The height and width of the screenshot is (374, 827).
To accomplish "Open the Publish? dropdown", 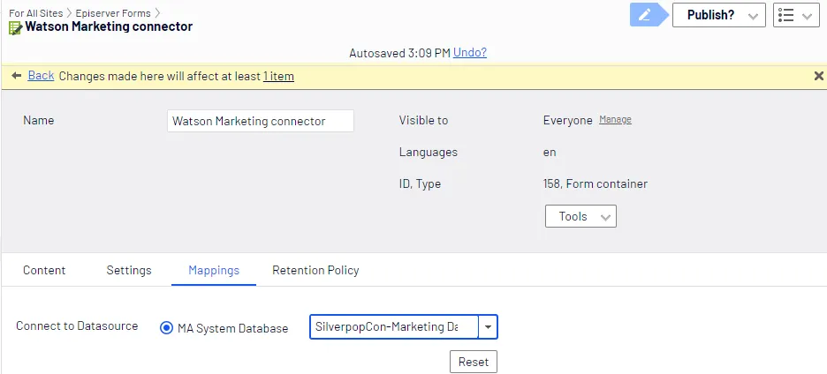I will pos(719,15).
